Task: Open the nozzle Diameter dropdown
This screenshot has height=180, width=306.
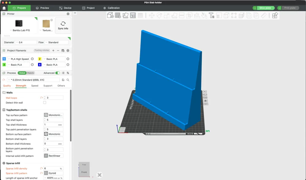Action: coord(26,42)
